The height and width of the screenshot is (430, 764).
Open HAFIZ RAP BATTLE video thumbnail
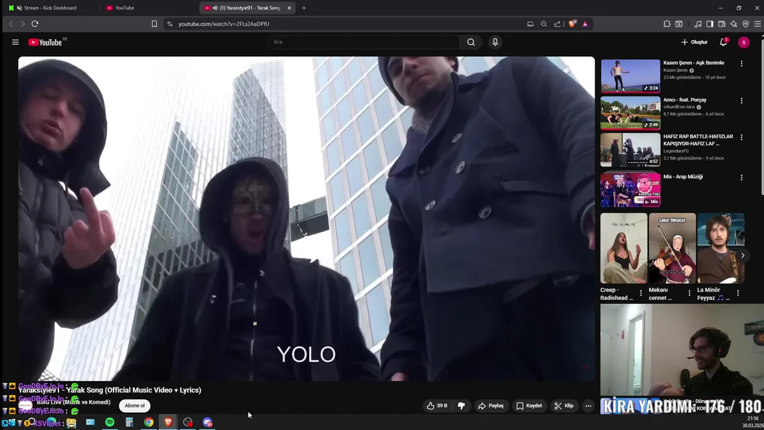(630, 150)
